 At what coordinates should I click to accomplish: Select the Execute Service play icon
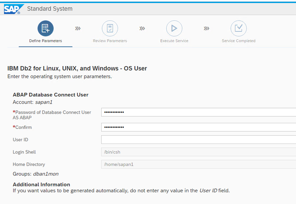(x=174, y=29)
